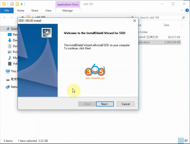Click the Explorer folder icon in title bar
This screenshot has height=144, width=190.
4,4
